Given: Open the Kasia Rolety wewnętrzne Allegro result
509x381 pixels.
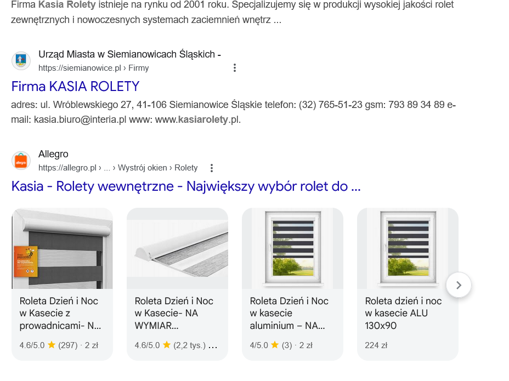Looking at the screenshot, I should click(185, 186).
